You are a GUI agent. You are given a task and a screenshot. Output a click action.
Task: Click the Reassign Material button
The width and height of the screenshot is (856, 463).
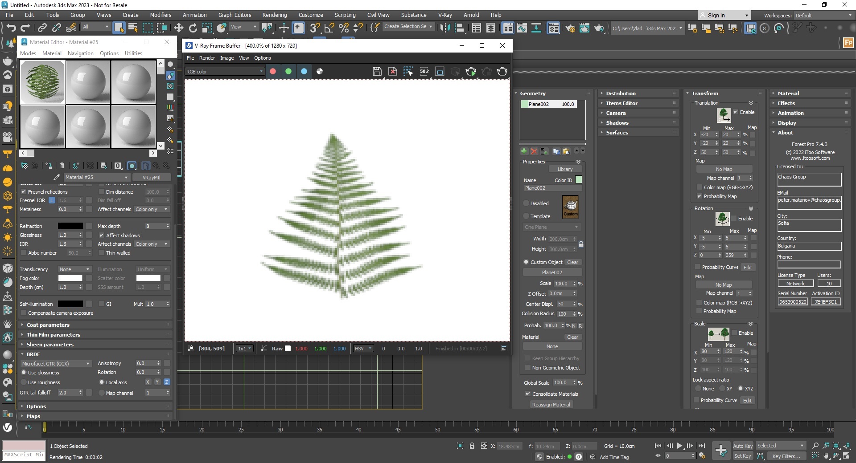(x=551, y=405)
